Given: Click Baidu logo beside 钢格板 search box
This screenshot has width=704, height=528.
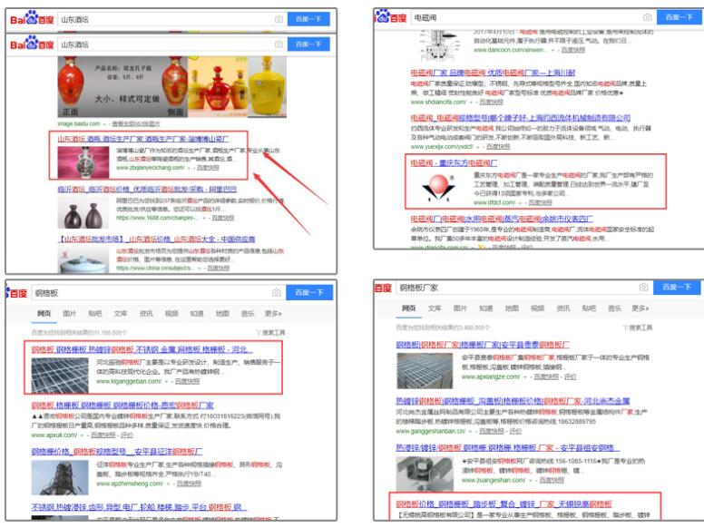Looking at the screenshot, I should (16, 293).
